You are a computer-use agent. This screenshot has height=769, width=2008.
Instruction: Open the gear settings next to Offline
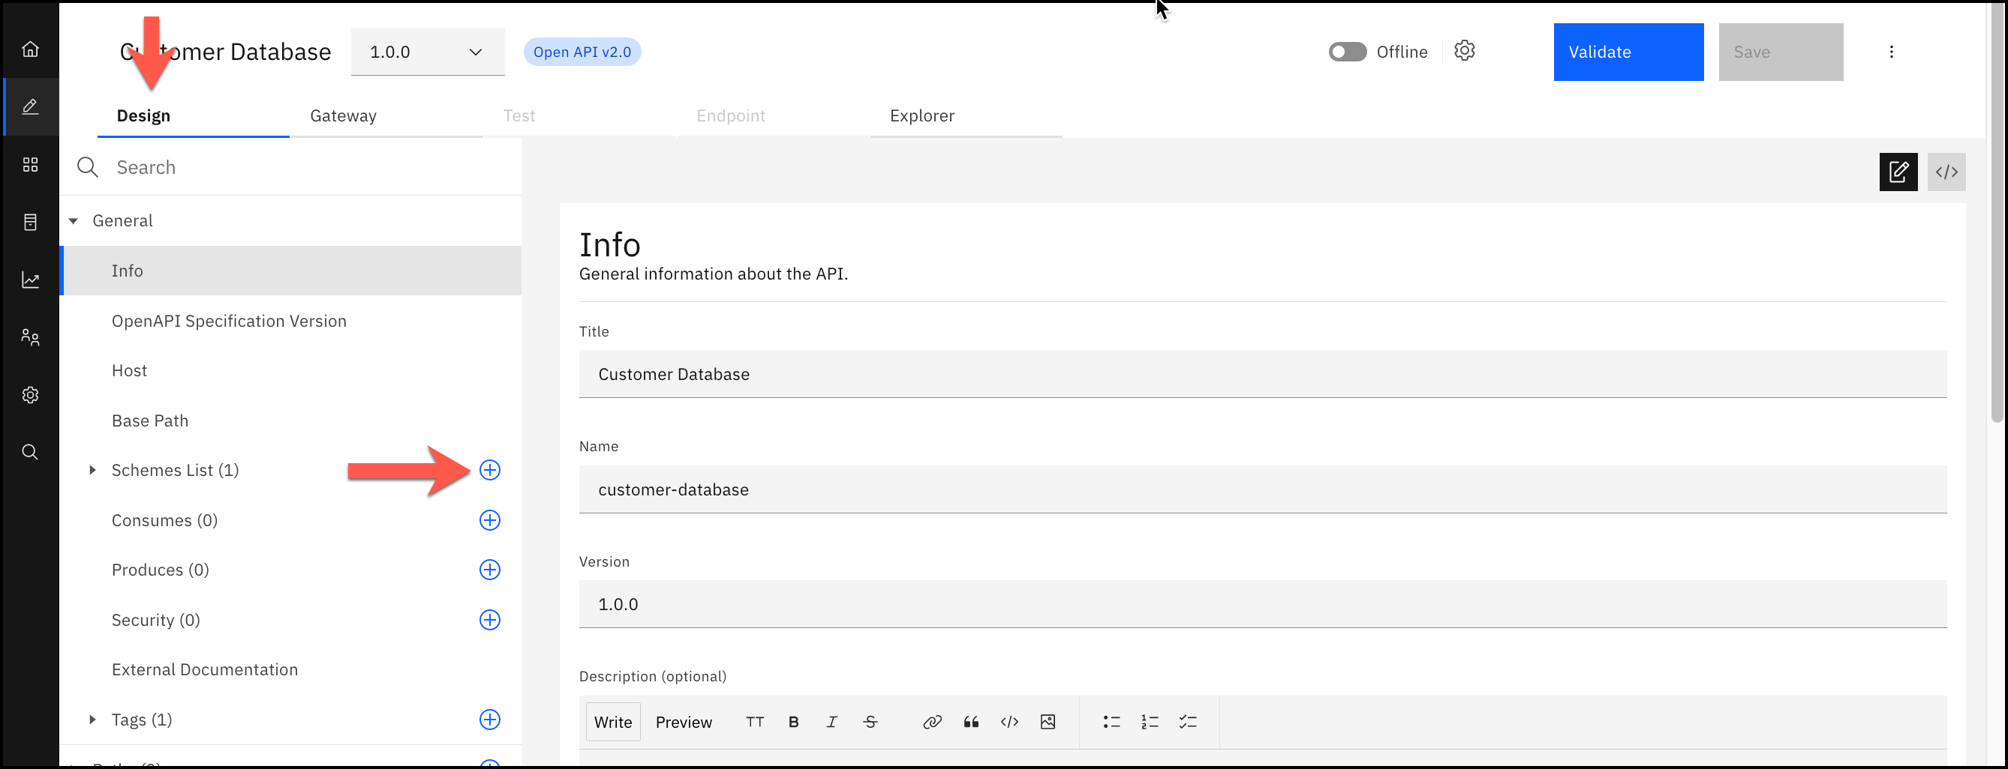[1464, 52]
